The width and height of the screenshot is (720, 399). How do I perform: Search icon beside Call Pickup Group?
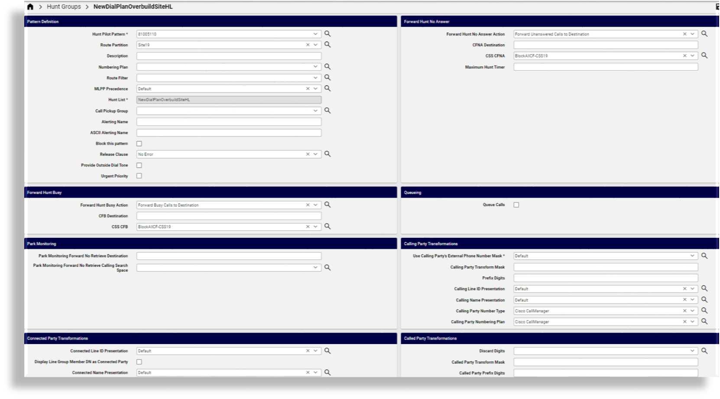[328, 110]
